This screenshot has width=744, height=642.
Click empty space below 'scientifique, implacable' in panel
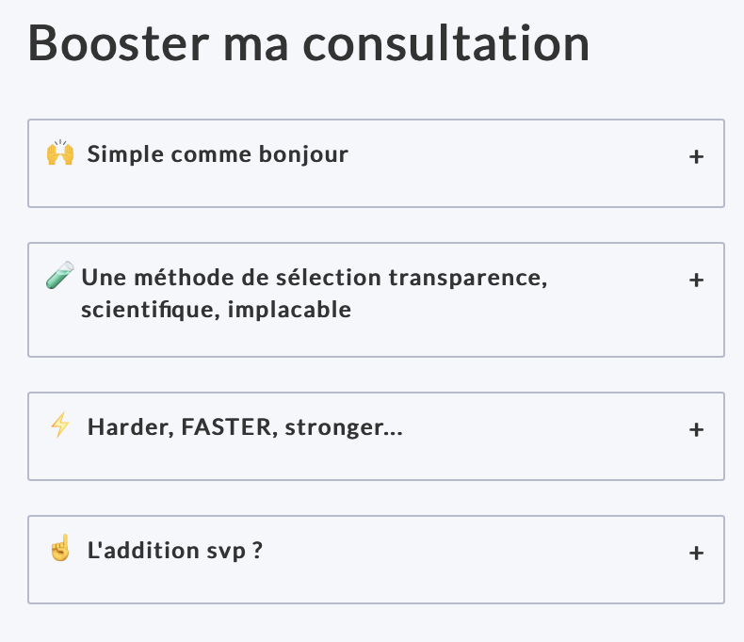(376, 341)
